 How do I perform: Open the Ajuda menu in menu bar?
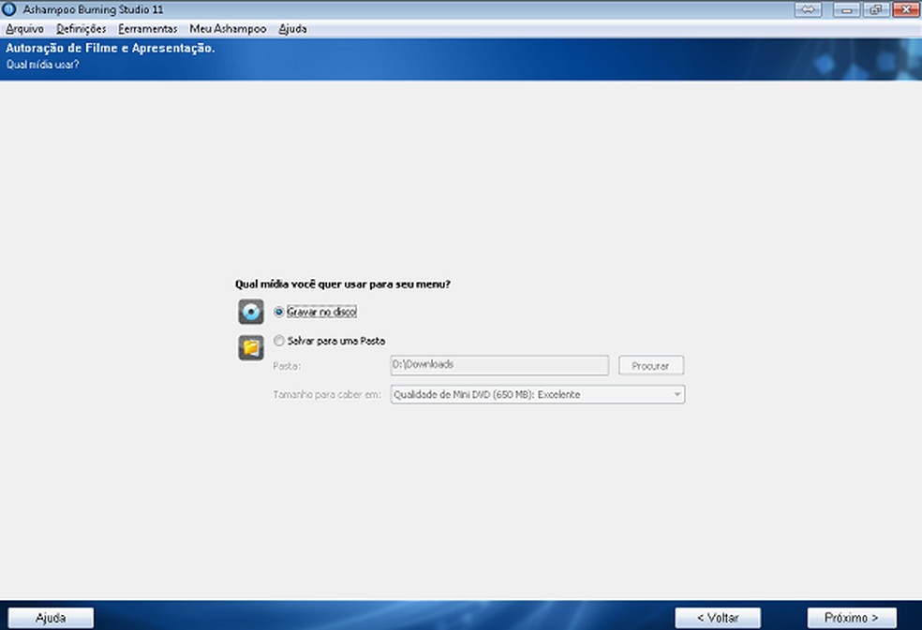coord(292,29)
